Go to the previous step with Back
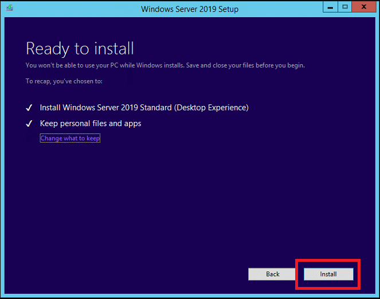The image size is (380, 299). [273, 274]
